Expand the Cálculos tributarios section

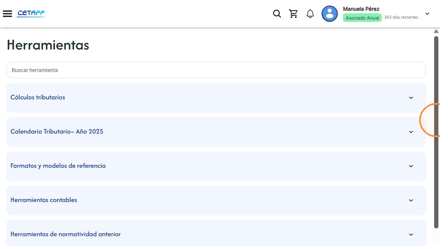click(x=216, y=98)
